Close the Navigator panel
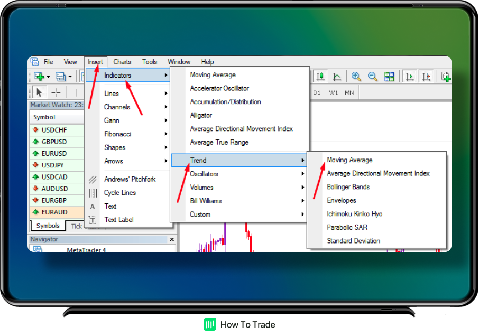This screenshot has height=336, width=479. coord(171,239)
